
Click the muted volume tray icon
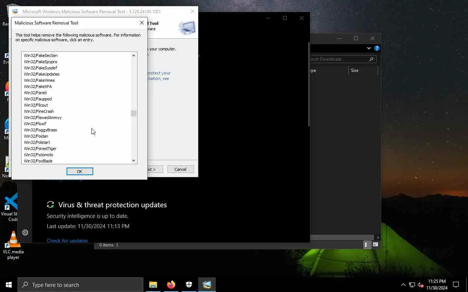point(421,285)
